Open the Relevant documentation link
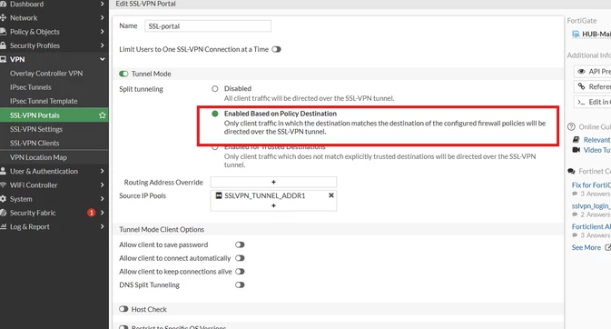Image resolution: width=611 pixels, height=329 pixels. tap(597, 140)
